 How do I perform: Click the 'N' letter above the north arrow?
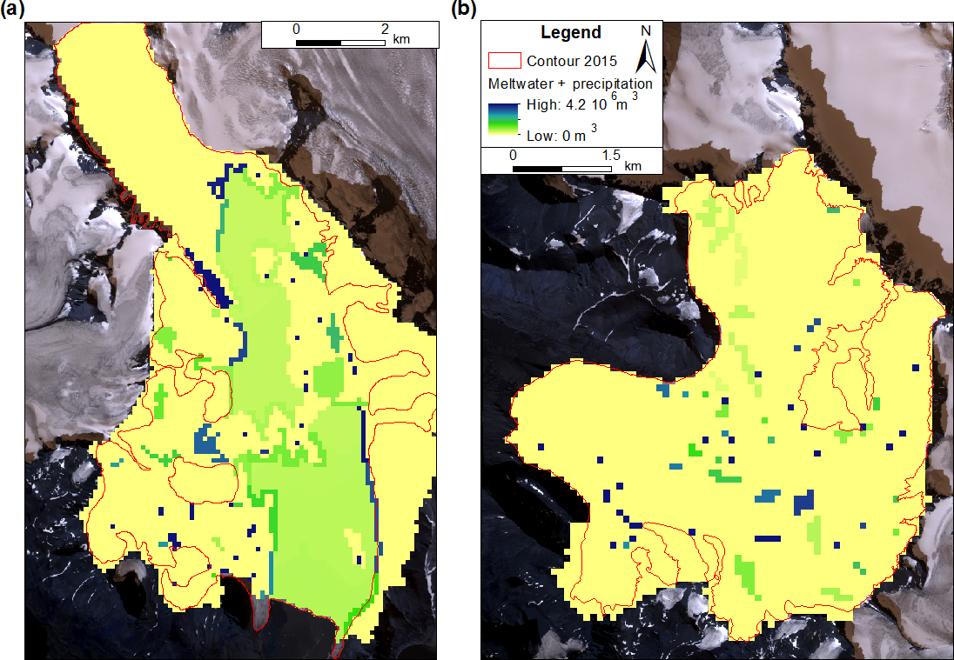646,31
